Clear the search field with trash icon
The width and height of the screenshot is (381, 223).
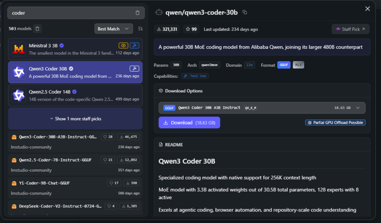click(138, 13)
